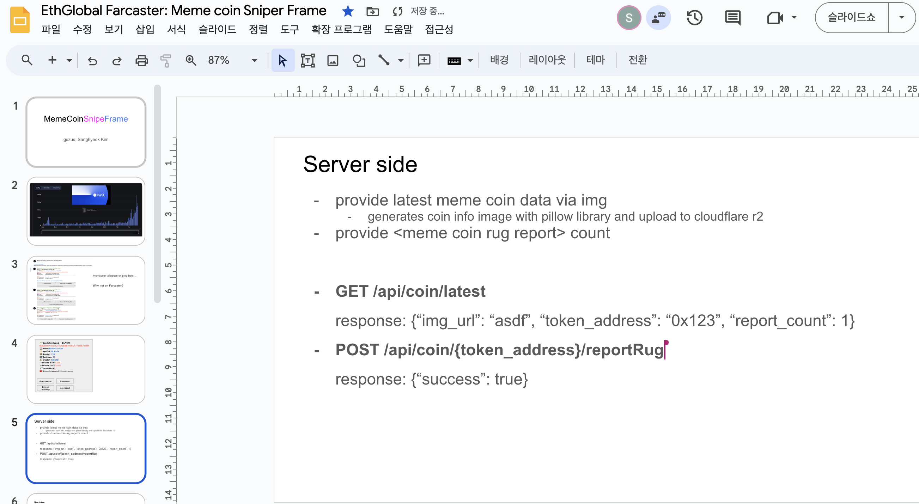The image size is (919, 504).
Task: Start a video call with camera icon
Action: point(775,18)
